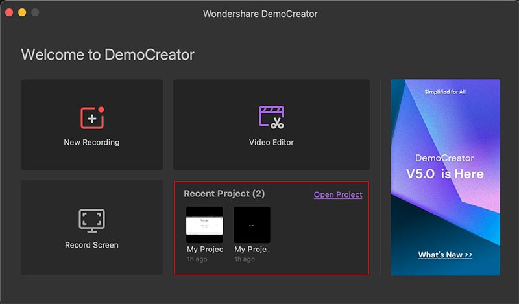The height and width of the screenshot is (304, 519).
Task: Open the black project thumbnail
Action: pyautogui.click(x=252, y=225)
